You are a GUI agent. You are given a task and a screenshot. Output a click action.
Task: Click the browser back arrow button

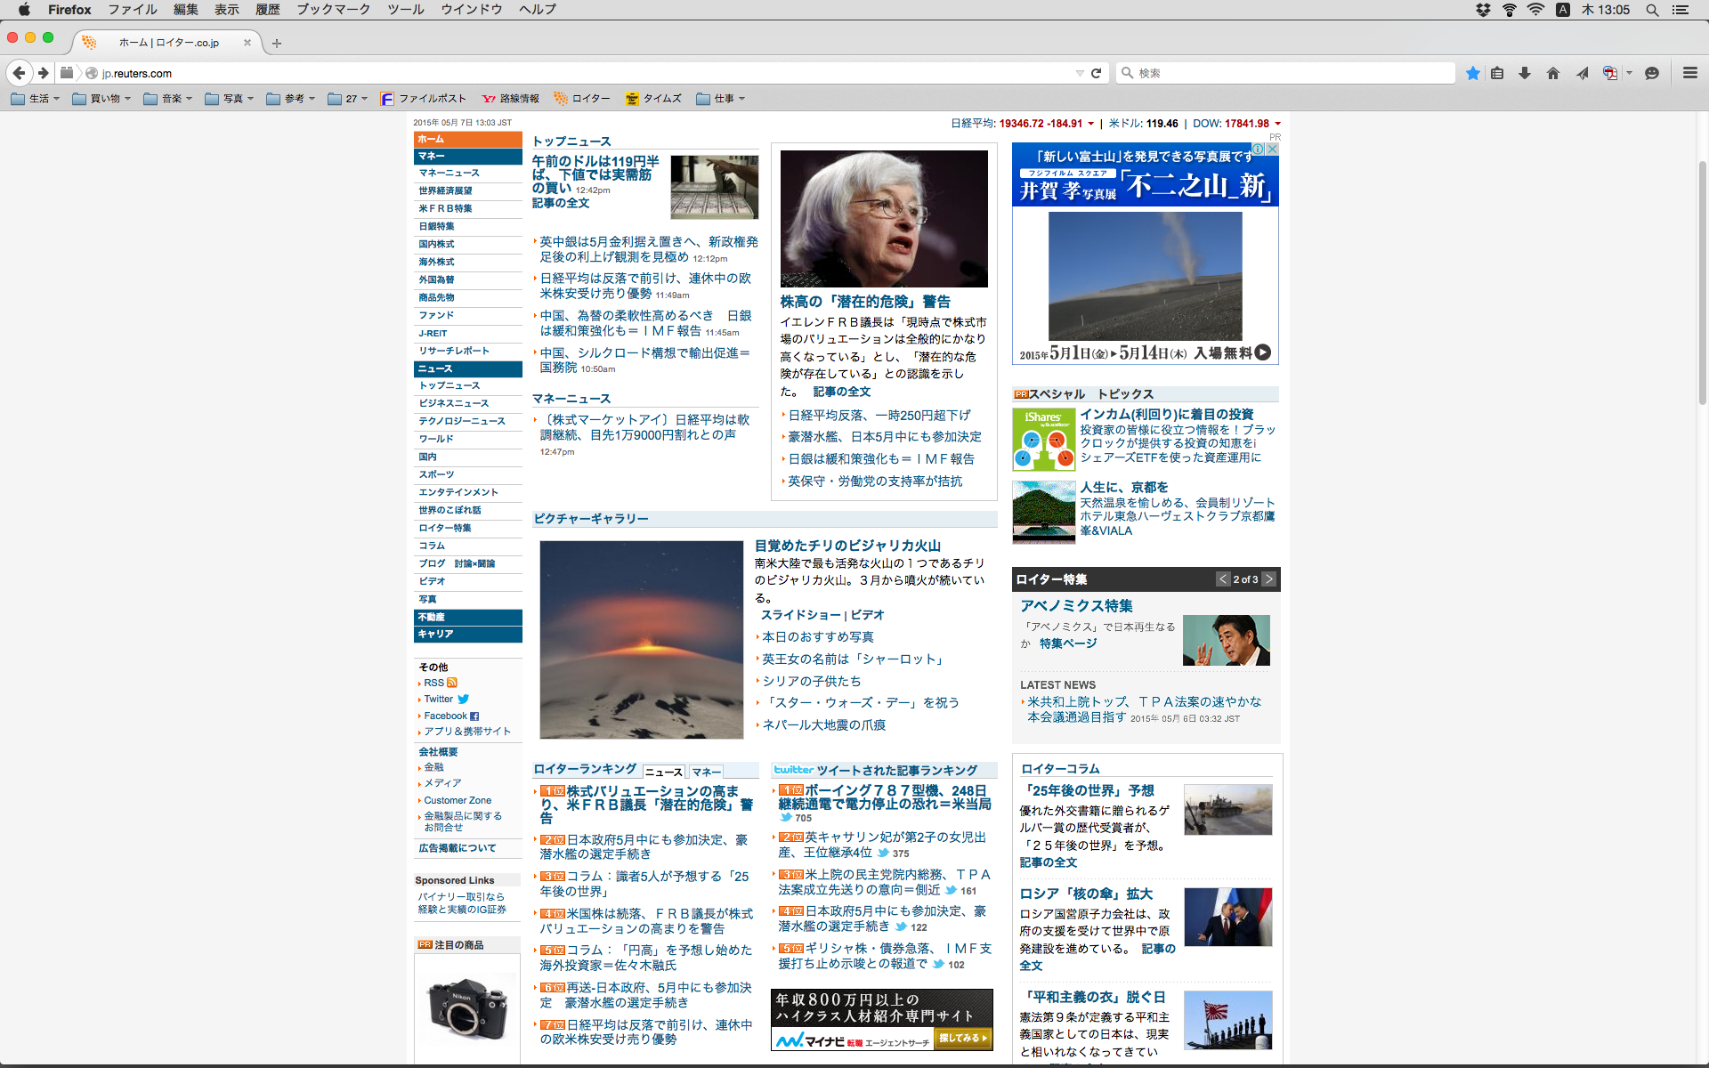pyautogui.click(x=20, y=73)
